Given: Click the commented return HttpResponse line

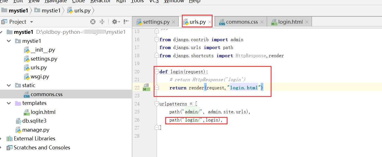Looking at the screenshot, I should click(207, 80).
